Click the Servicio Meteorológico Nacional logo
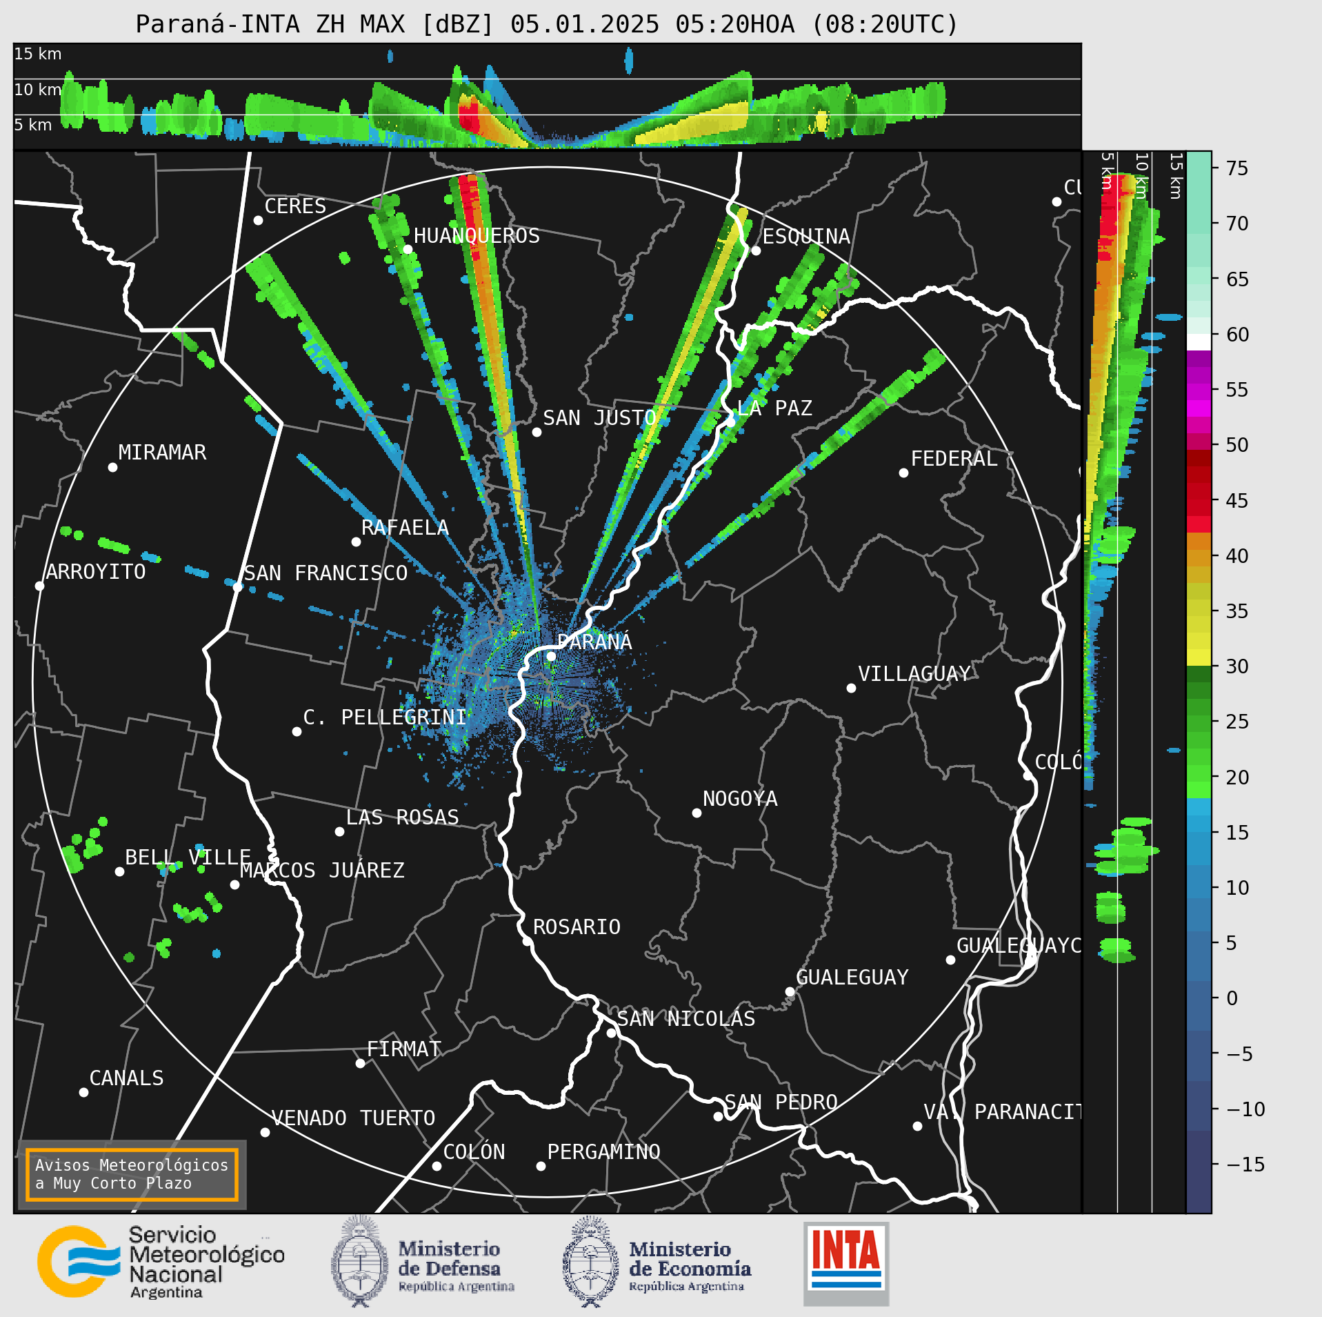Image resolution: width=1322 pixels, height=1317 pixels. coord(161,1262)
